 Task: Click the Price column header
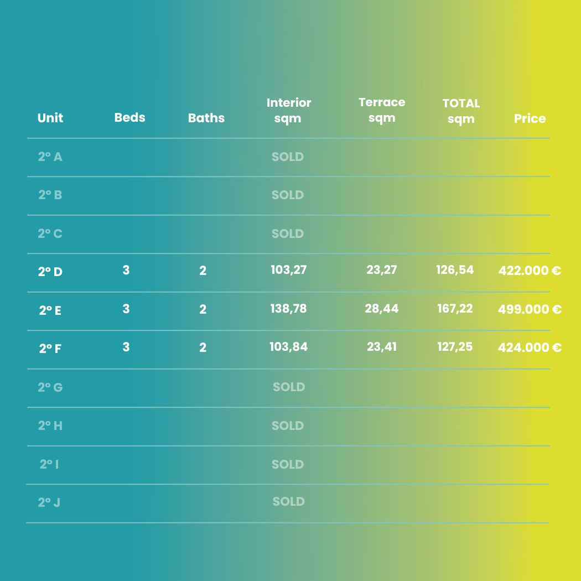tap(530, 118)
